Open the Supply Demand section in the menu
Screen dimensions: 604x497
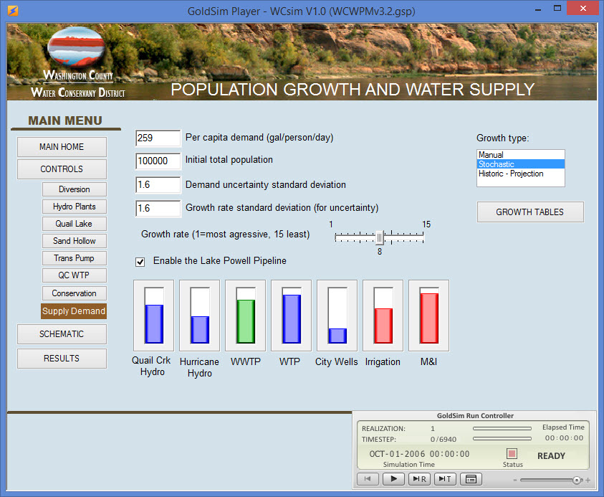click(74, 311)
